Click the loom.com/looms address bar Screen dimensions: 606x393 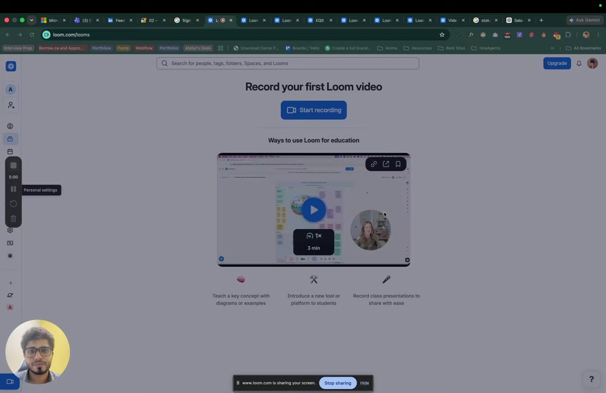[x=246, y=35]
